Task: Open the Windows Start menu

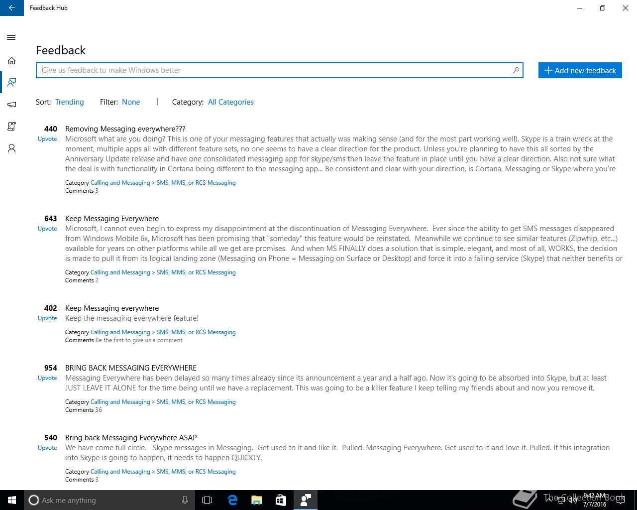Action: tap(12, 500)
